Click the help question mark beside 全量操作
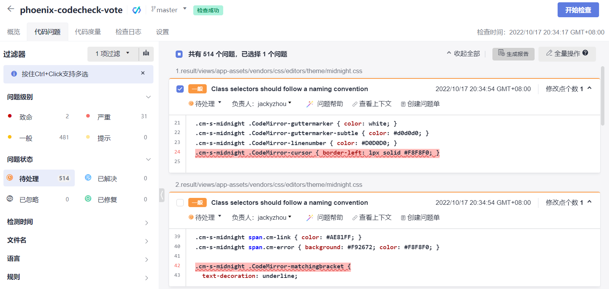 [585, 53]
